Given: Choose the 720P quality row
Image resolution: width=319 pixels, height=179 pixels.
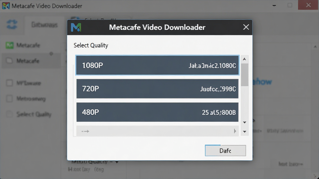Looking at the screenshot, I should pyautogui.click(x=157, y=89).
